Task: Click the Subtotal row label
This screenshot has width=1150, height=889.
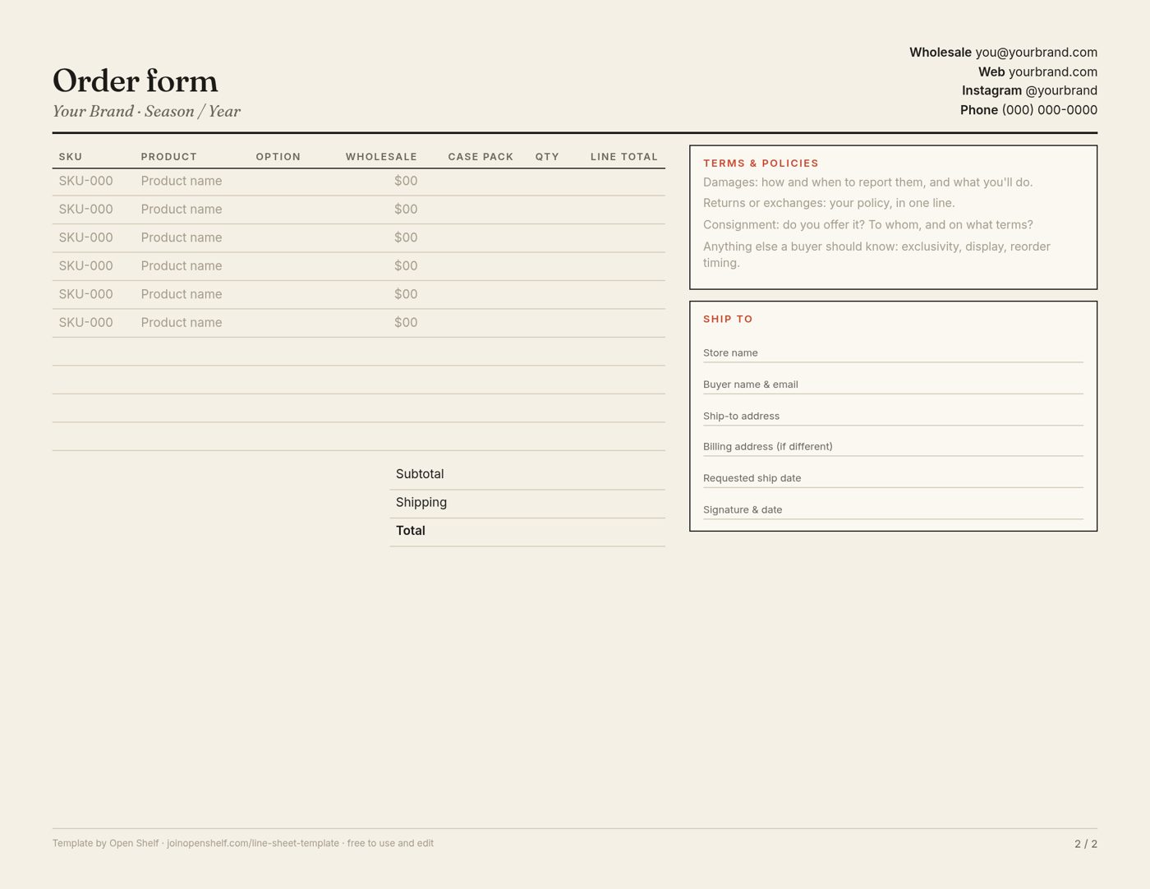Action: pos(420,474)
